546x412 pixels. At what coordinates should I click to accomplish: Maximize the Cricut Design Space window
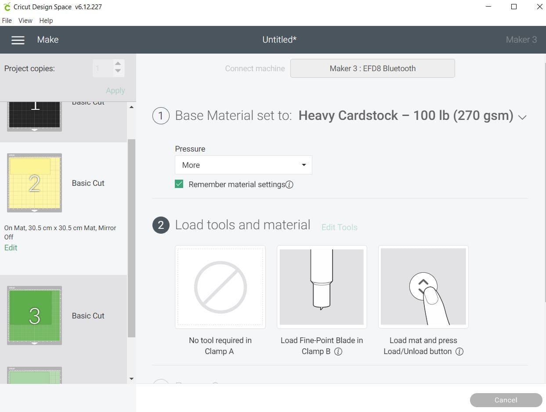click(514, 7)
